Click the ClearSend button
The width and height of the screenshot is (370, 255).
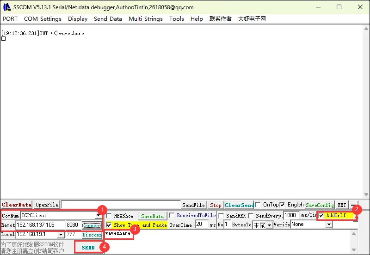click(239, 205)
